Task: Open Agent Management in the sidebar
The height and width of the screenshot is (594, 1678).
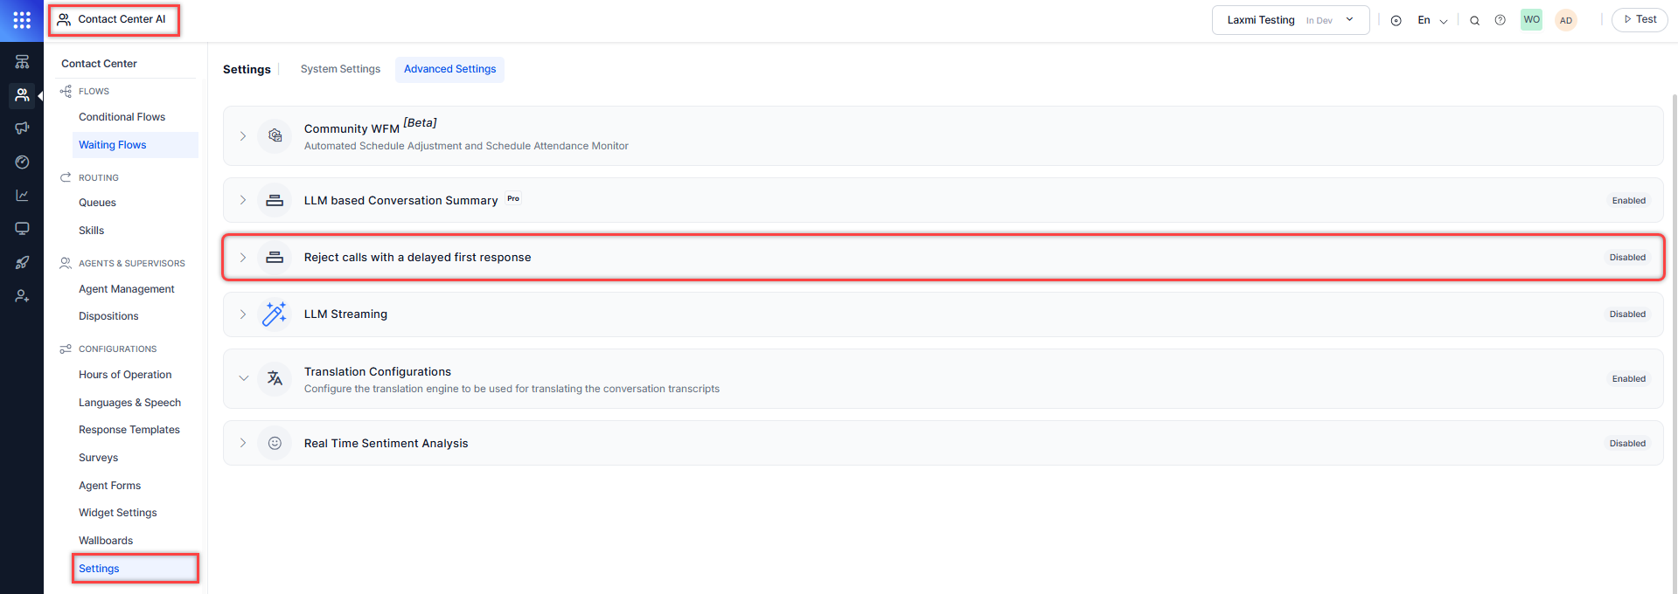Action: (x=127, y=289)
